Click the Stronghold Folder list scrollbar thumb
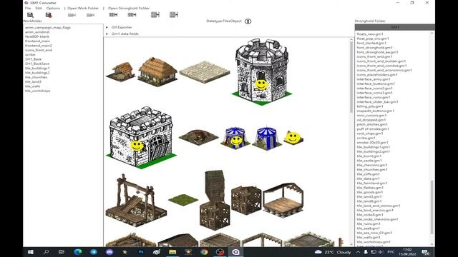The image size is (458, 257). click(x=432, y=207)
